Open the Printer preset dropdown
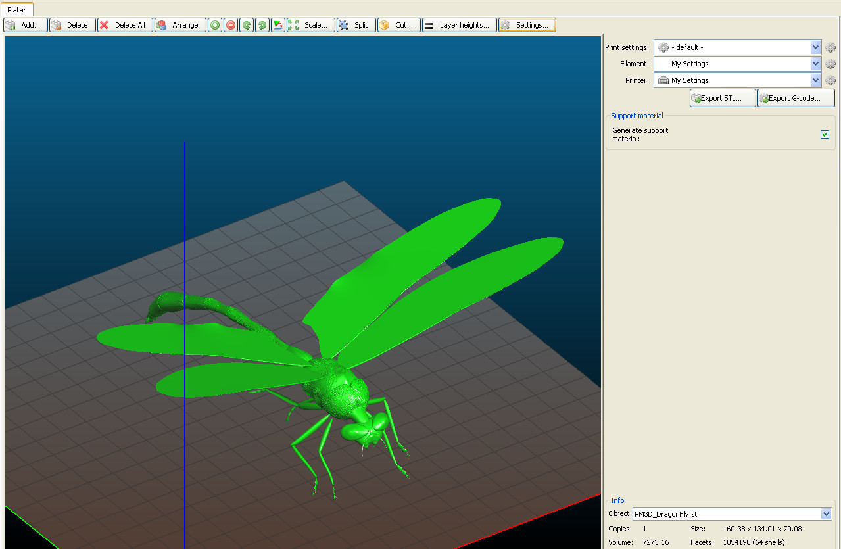Viewport: 841px width, 549px height. 815,80
